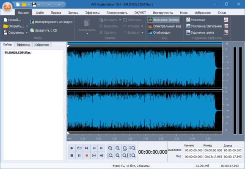The width and height of the screenshot is (245, 169).
Task: Expand the Вставить dropdown arrow
Action: pos(120,20)
